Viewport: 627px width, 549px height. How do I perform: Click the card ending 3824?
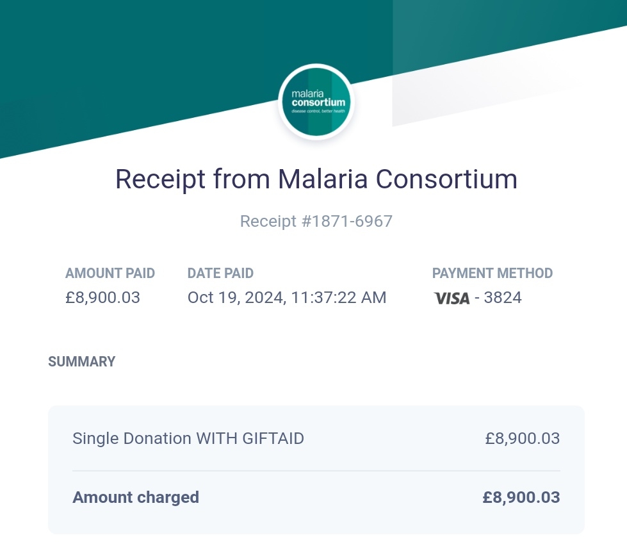click(503, 298)
